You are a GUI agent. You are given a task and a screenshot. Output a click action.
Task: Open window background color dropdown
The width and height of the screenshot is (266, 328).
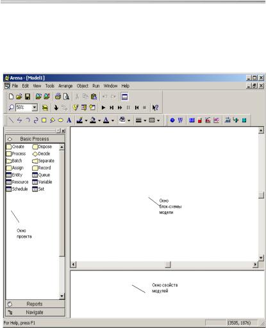(x=129, y=120)
